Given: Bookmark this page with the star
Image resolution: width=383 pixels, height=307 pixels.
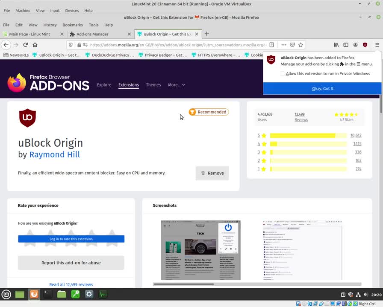Looking at the screenshot, I should [301, 45].
